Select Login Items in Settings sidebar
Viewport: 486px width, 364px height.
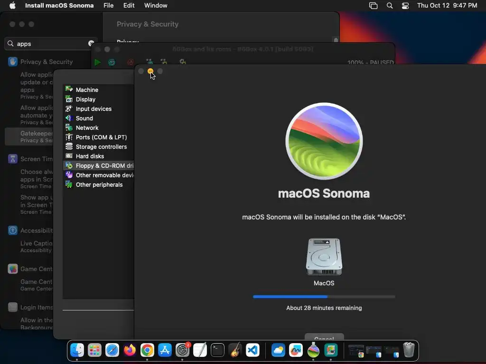pos(31,307)
